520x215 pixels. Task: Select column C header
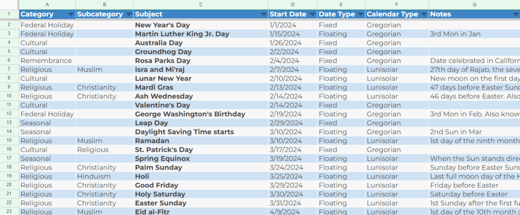[x=201, y=5]
